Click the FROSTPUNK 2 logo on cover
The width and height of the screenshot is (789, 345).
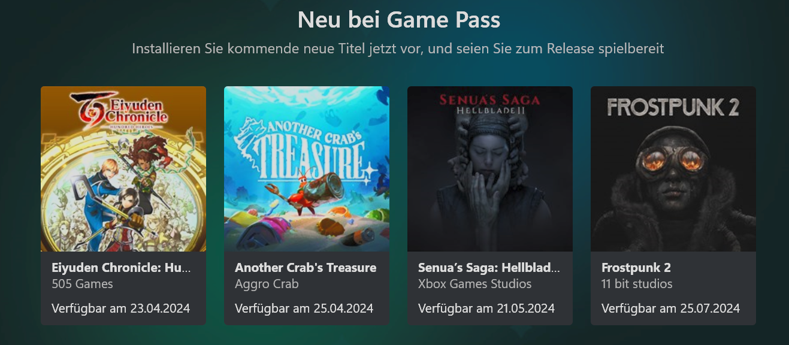[673, 107]
